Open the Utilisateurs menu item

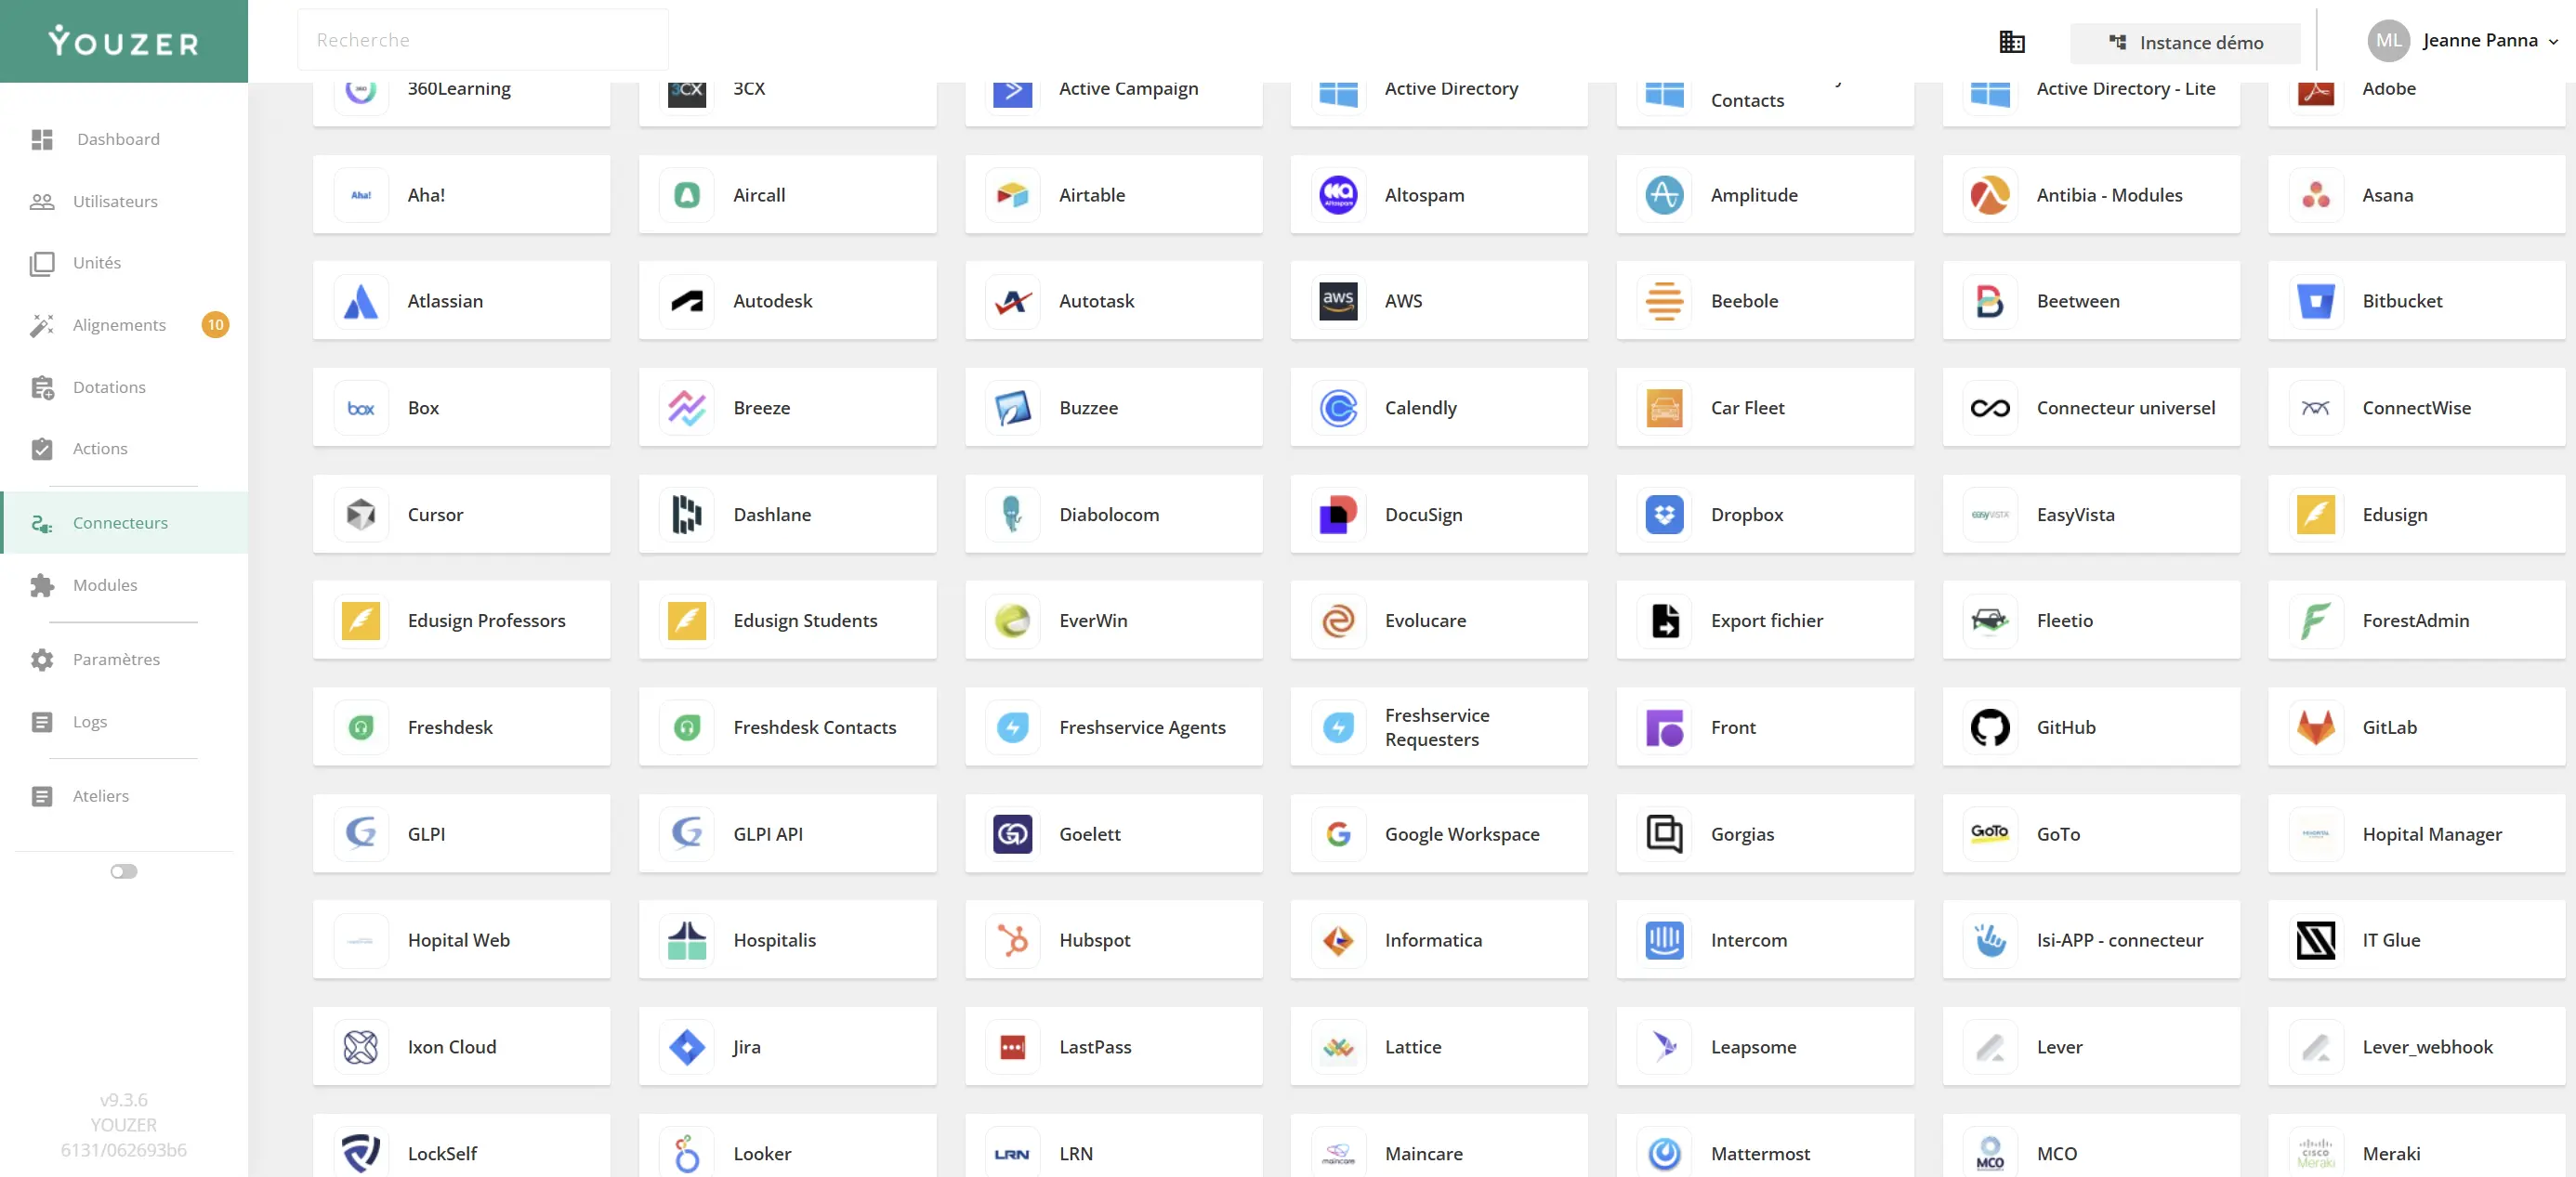pos(115,201)
